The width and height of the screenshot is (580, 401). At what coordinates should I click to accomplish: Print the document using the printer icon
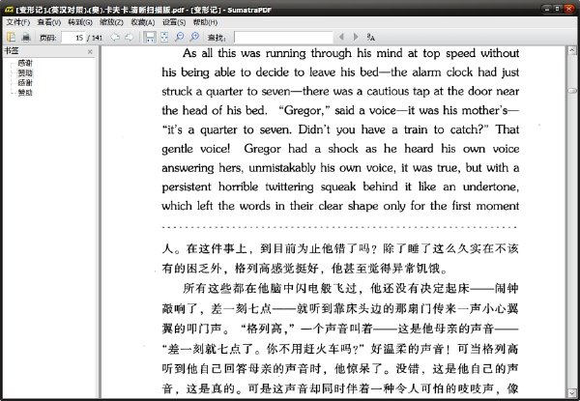point(26,37)
